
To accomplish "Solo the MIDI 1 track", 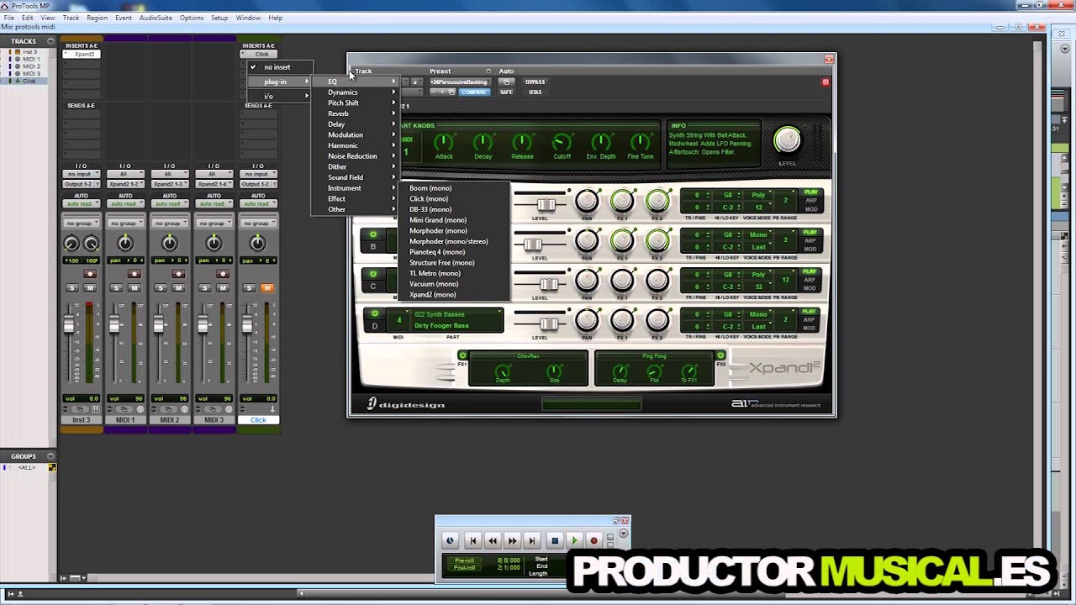I will coord(116,288).
